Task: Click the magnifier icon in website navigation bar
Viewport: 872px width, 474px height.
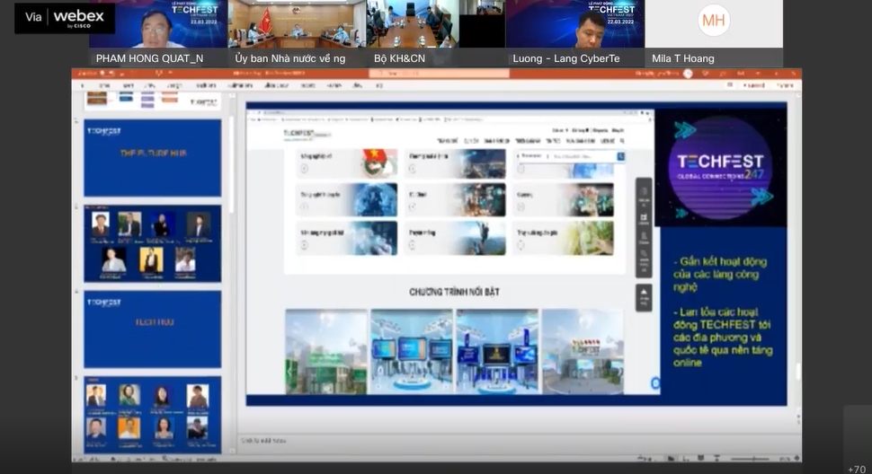Action: pos(622,141)
